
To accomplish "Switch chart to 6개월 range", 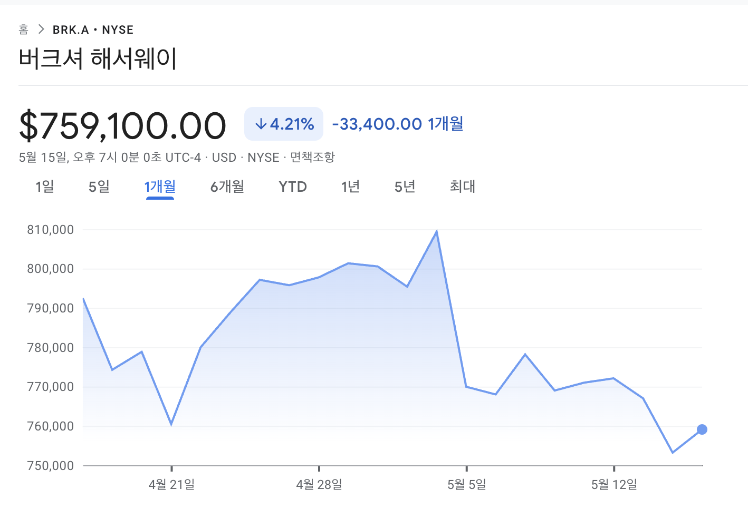I will pos(227,187).
